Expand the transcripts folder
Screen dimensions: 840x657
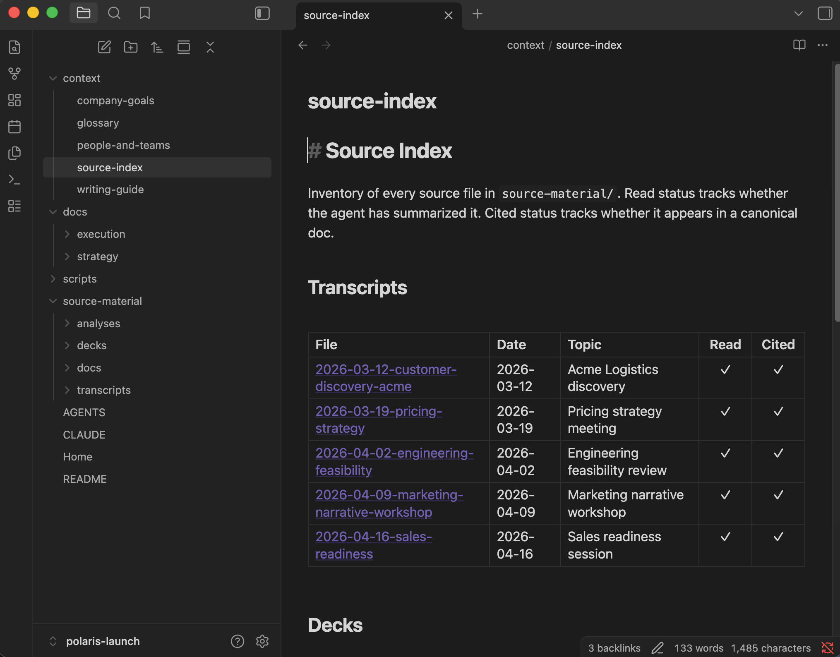point(157,390)
